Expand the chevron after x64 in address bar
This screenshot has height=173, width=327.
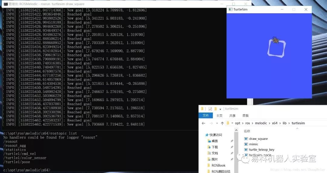click(x=280, y=123)
